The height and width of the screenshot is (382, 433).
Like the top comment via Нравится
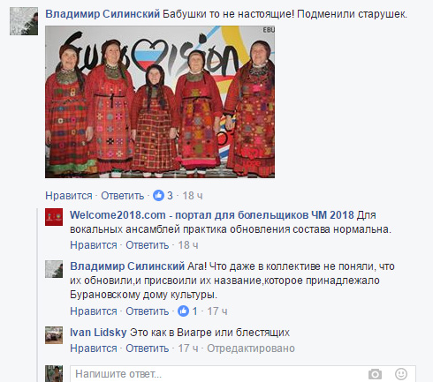tap(69, 196)
